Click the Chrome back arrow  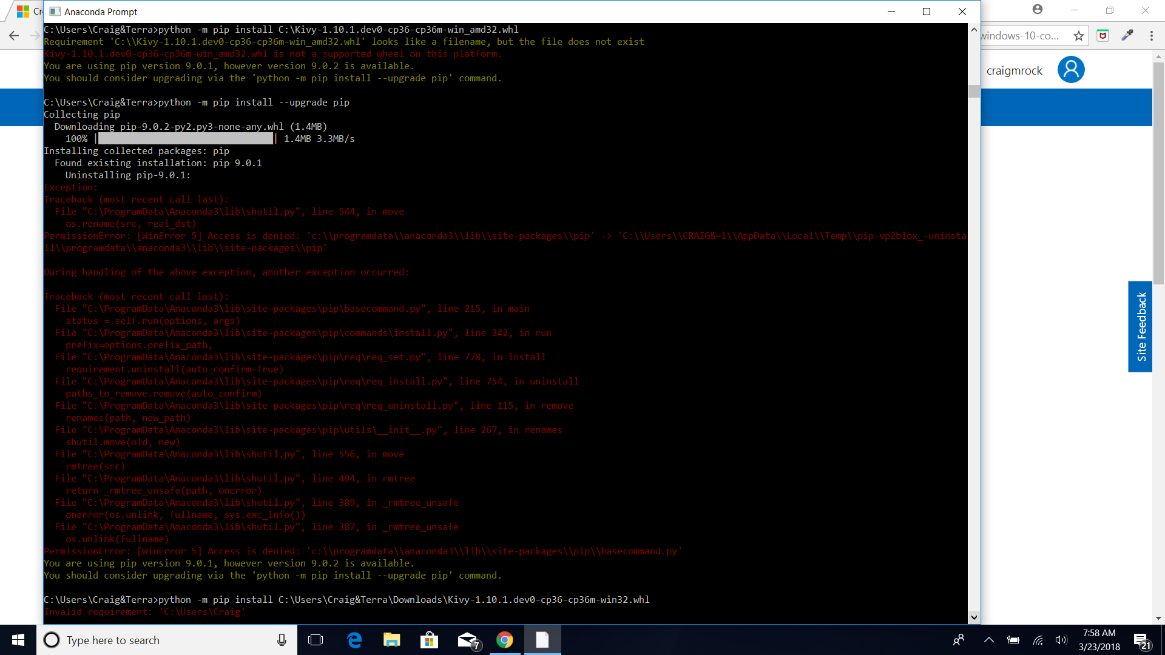click(14, 36)
